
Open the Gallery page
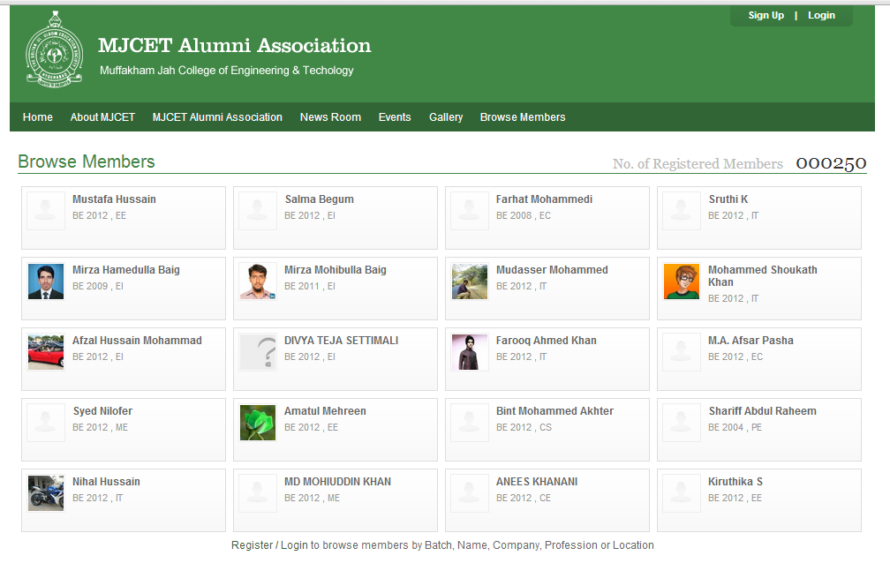pyautogui.click(x=446, y=116)
